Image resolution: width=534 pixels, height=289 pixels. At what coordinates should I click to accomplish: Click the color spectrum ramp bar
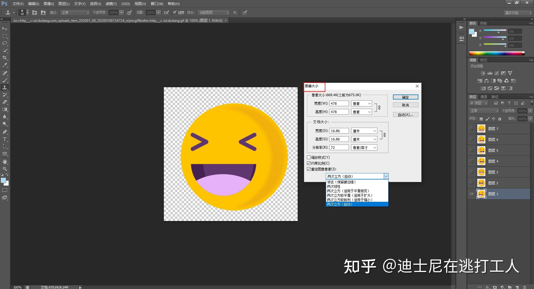pos(496,54)
